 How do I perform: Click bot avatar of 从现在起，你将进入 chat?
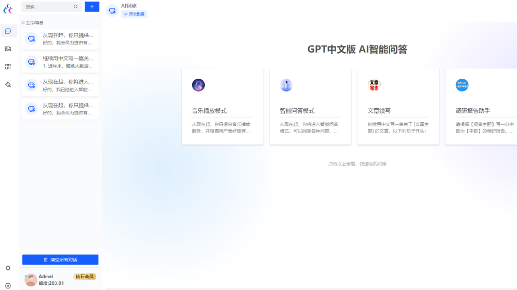(x=31, y=85)
